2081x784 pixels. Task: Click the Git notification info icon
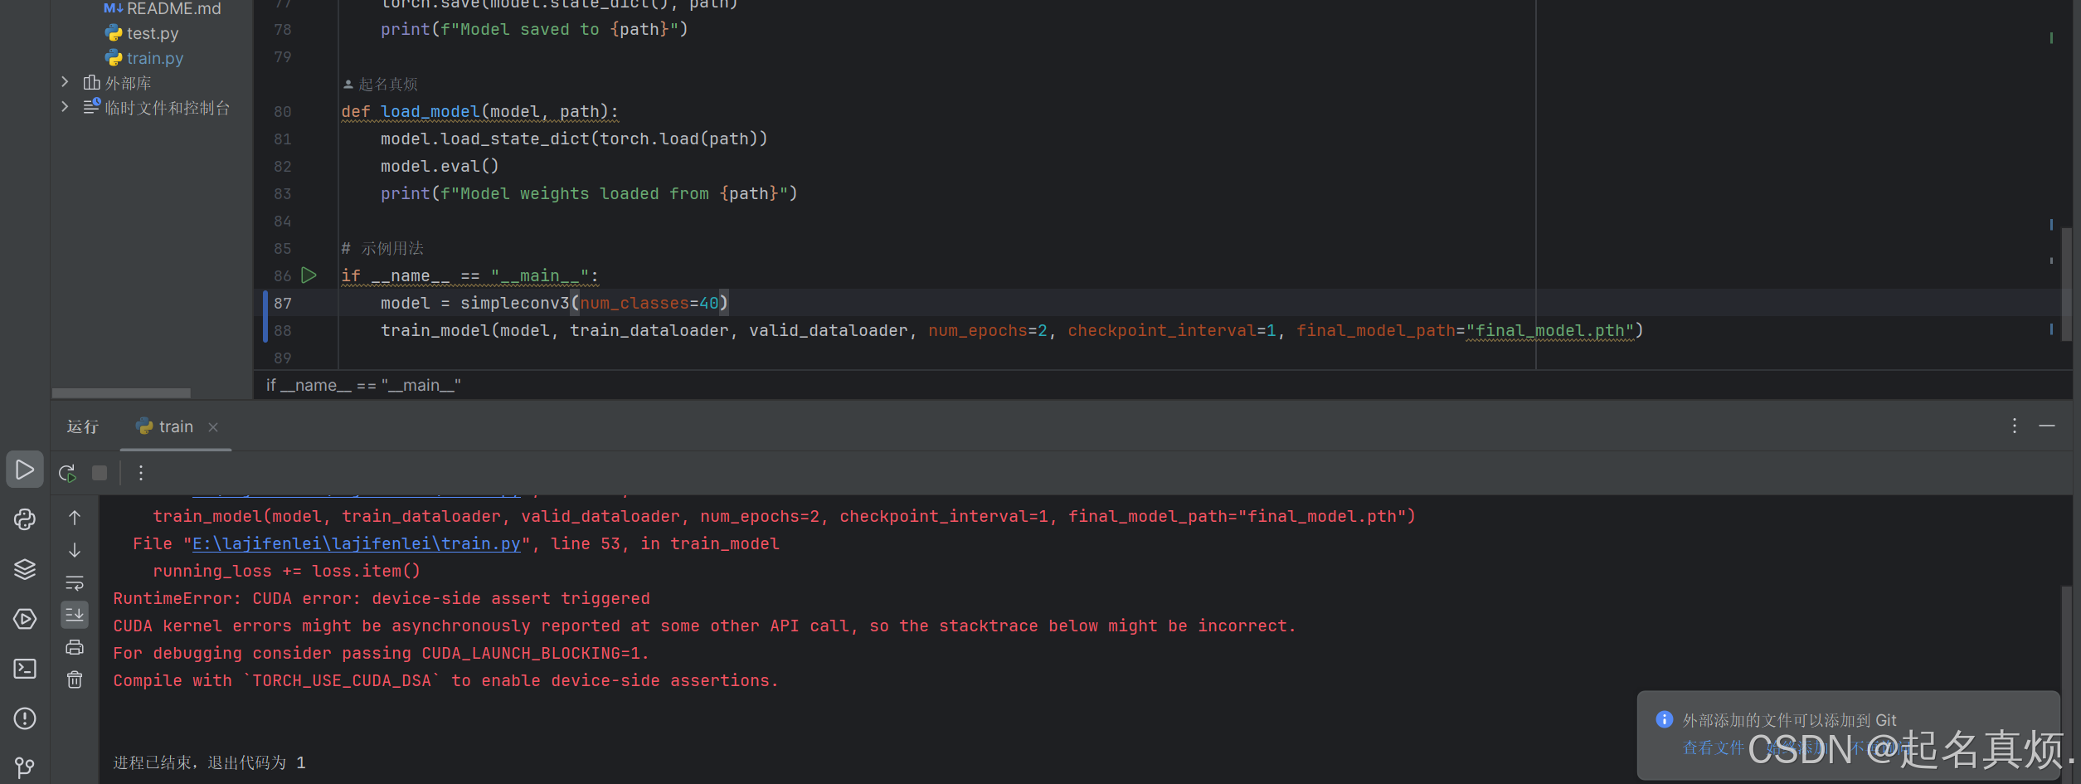click(1664, 719)
